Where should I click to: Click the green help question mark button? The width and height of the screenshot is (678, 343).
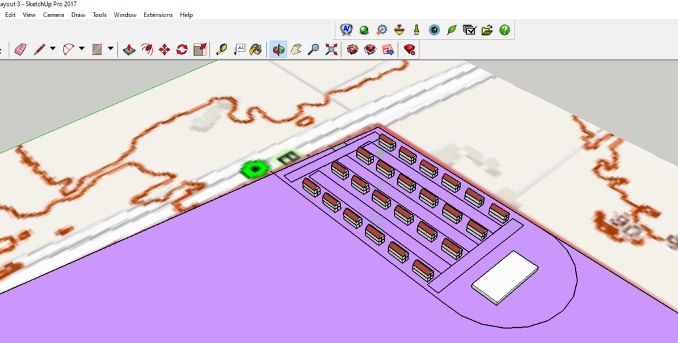pyautogui.click(x=505, y=30)
